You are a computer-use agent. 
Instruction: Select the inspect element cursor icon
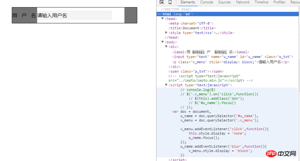tap(162, 2)
